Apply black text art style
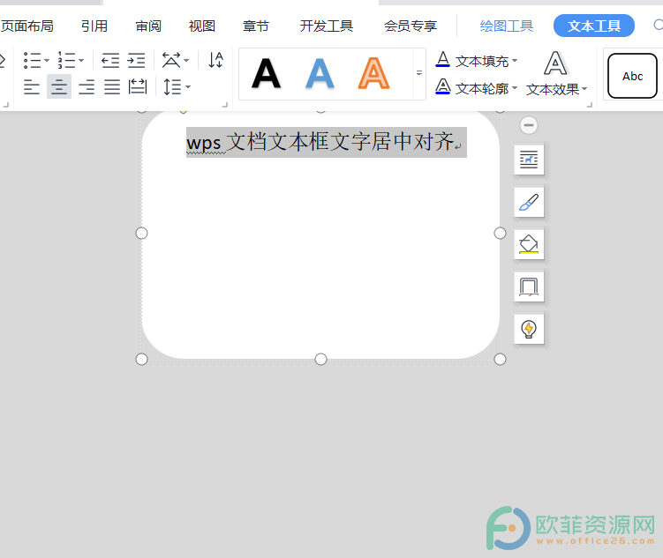Screen dimensions: 663x558 click(266, 73)
